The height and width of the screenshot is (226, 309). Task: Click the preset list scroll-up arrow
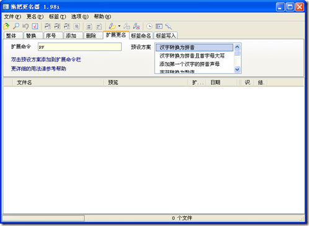tap(237, 47)
